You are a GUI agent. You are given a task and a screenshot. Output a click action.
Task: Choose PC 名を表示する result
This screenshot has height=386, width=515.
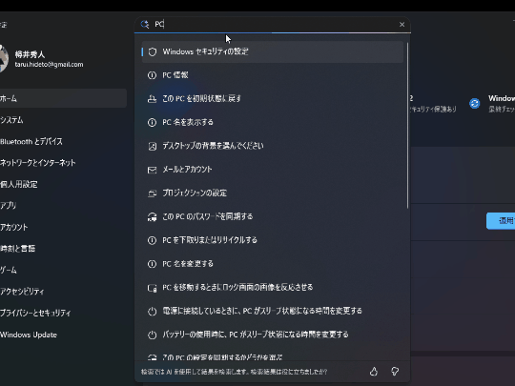272,122
